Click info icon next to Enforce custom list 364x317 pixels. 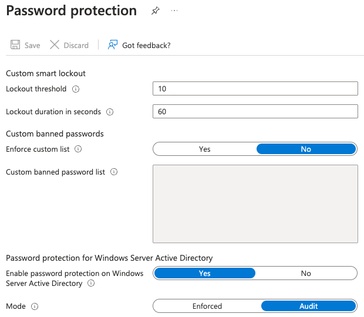(78, 149)
